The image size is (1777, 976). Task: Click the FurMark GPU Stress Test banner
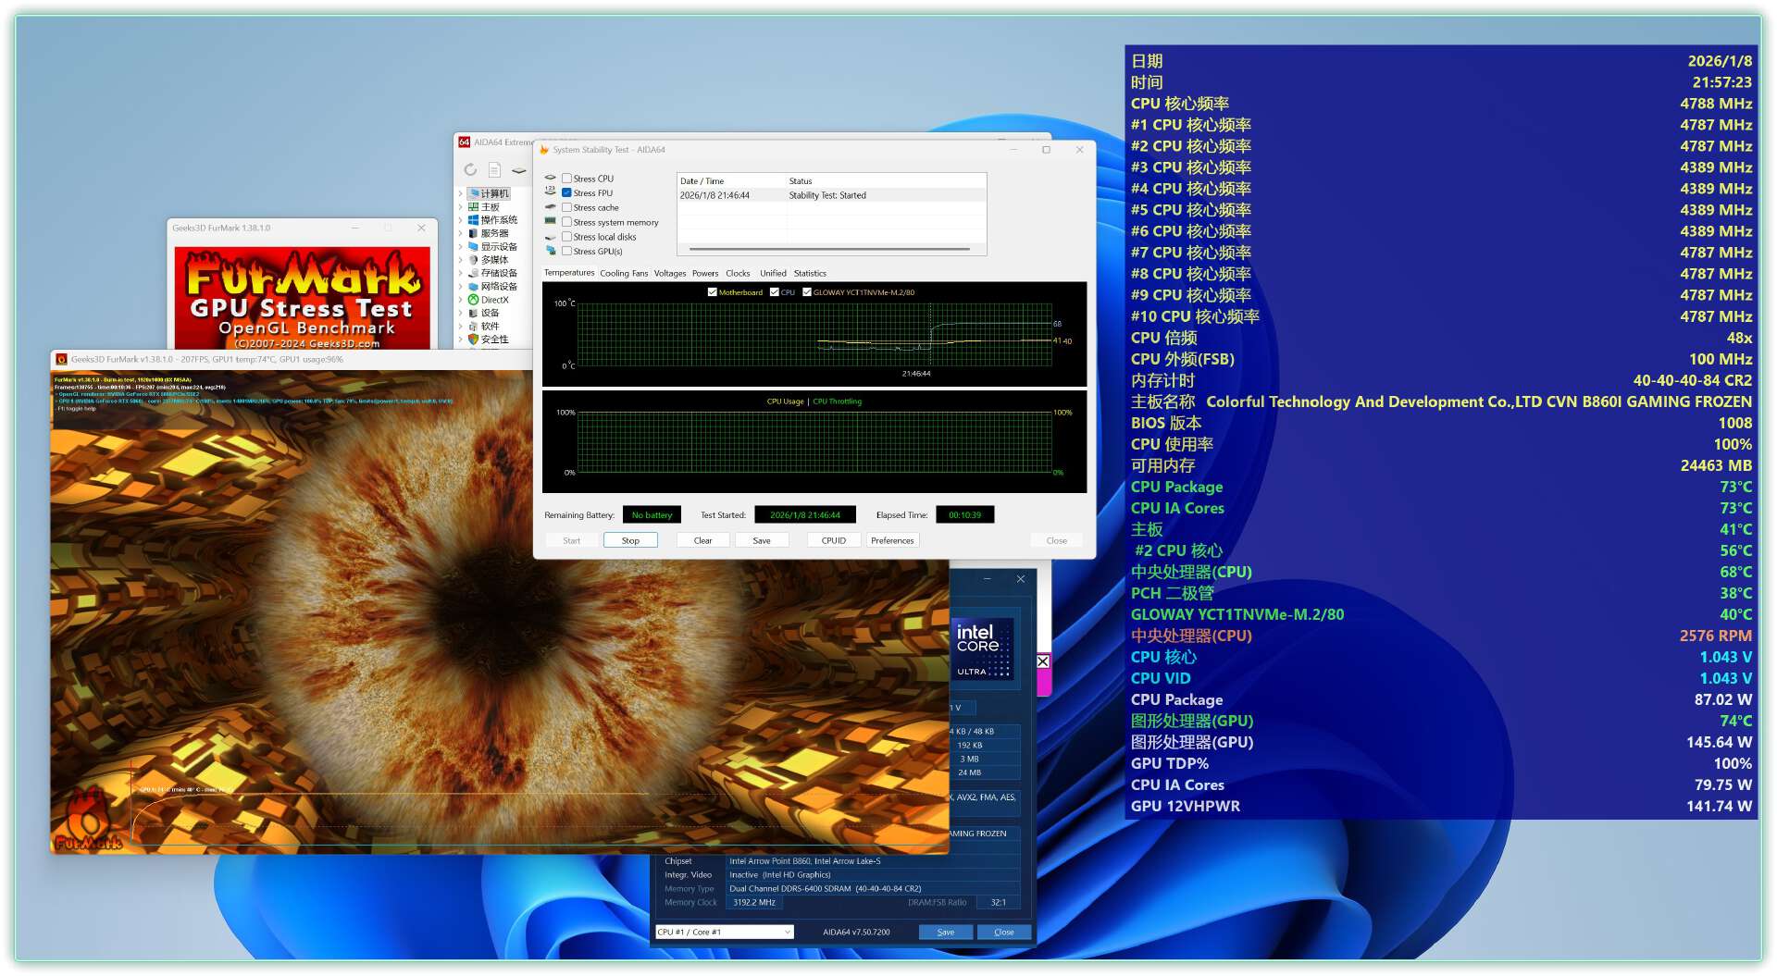pyautogui.click(x=303, y=298)
